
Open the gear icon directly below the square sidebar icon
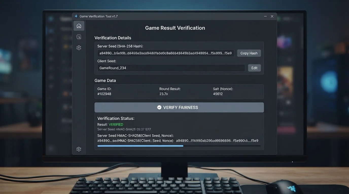pyautogui.click(x=79, y=48)
